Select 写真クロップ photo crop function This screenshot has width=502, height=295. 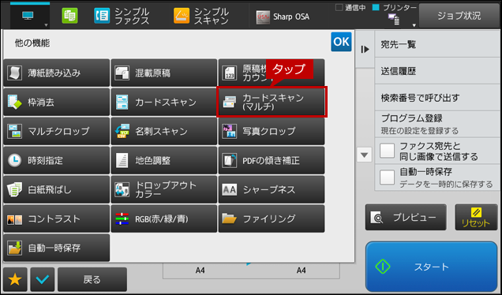pyautogui.click(x=272, y=132)
